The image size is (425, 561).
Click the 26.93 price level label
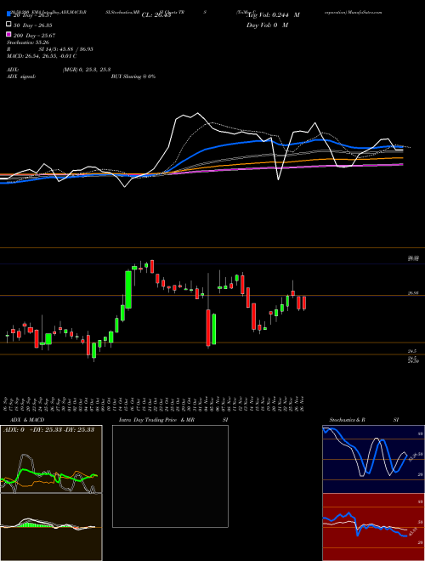coord(413,293)
